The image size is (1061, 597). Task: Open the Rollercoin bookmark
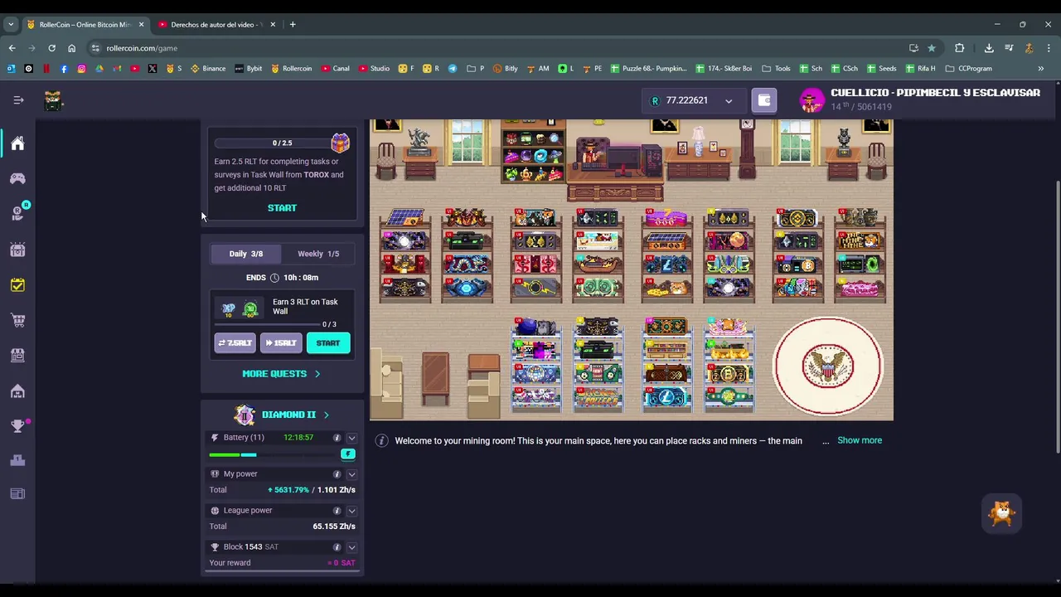291,69
